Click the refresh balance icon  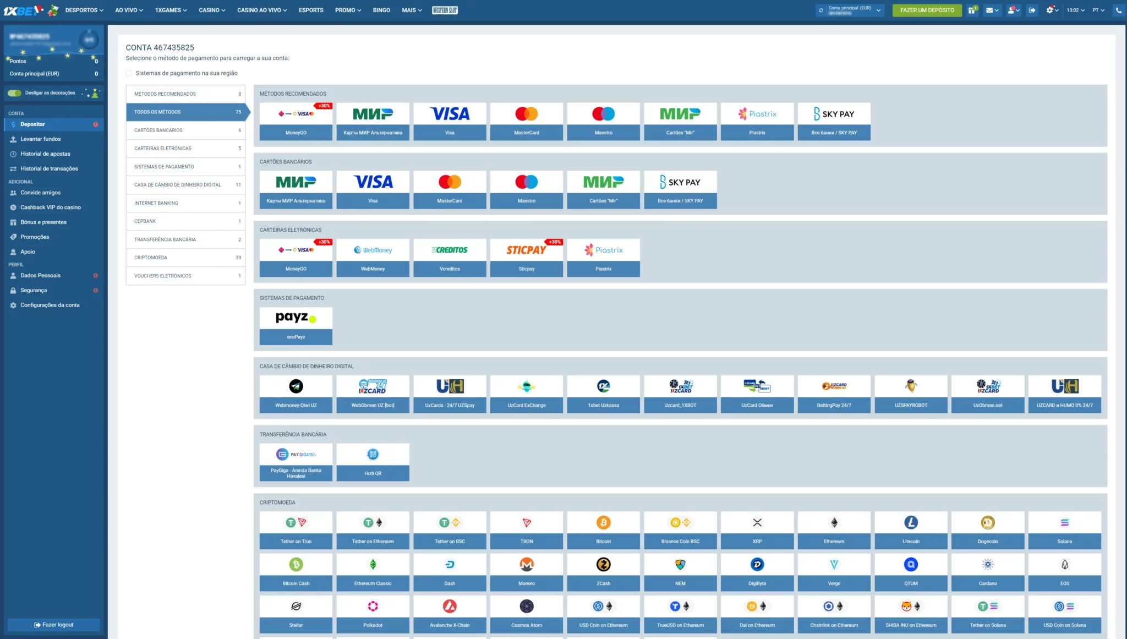821,10
